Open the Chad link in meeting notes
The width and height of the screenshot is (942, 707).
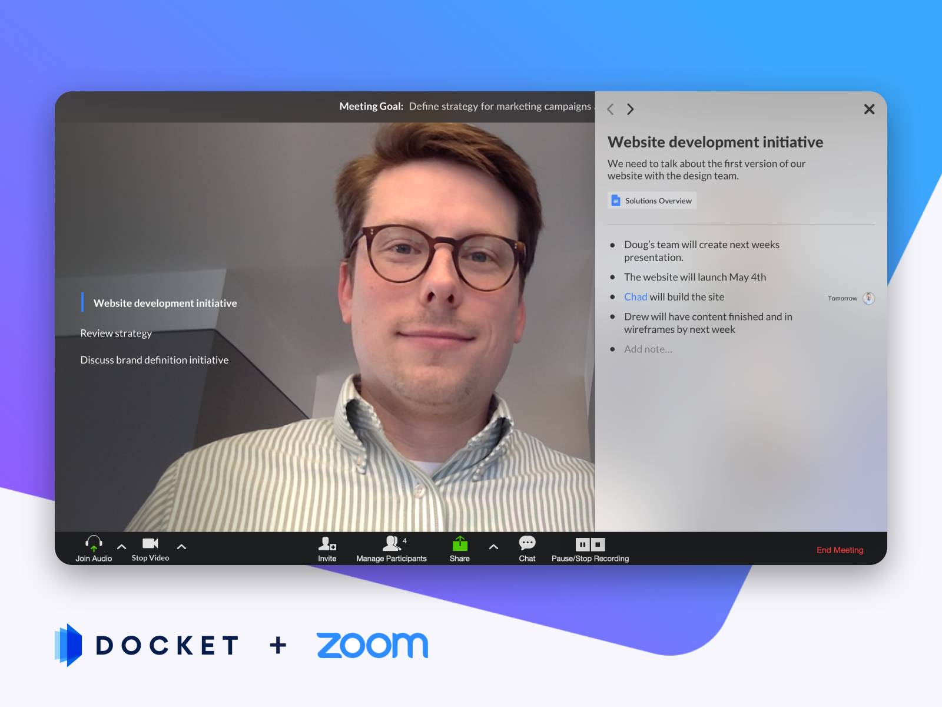pos(635,297)
